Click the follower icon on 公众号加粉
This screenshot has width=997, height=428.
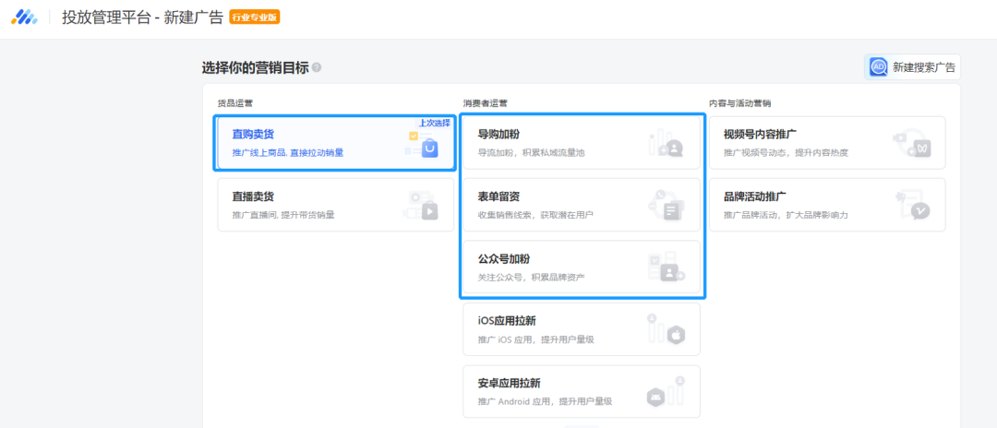click(x=669, y=273)
